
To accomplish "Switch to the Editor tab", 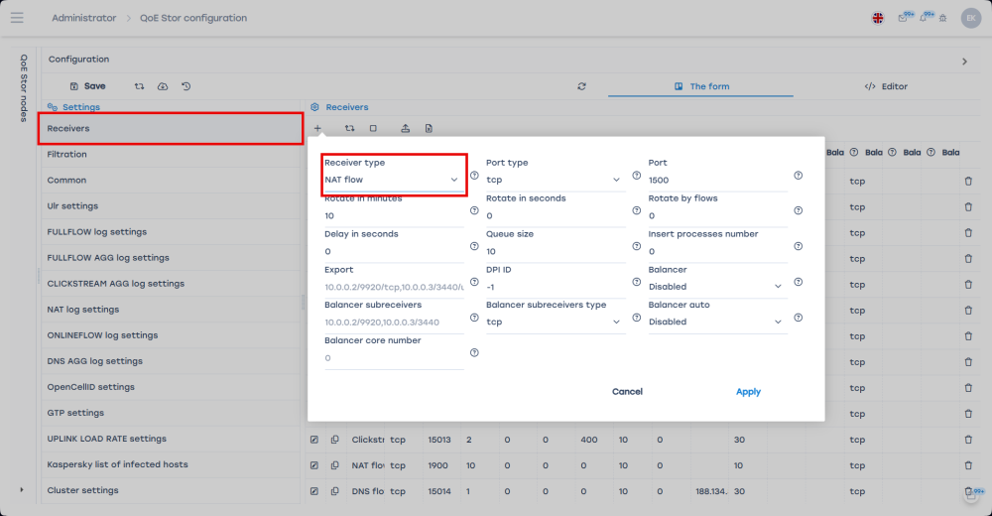I will pyautogui.click(x=886, y=86).
